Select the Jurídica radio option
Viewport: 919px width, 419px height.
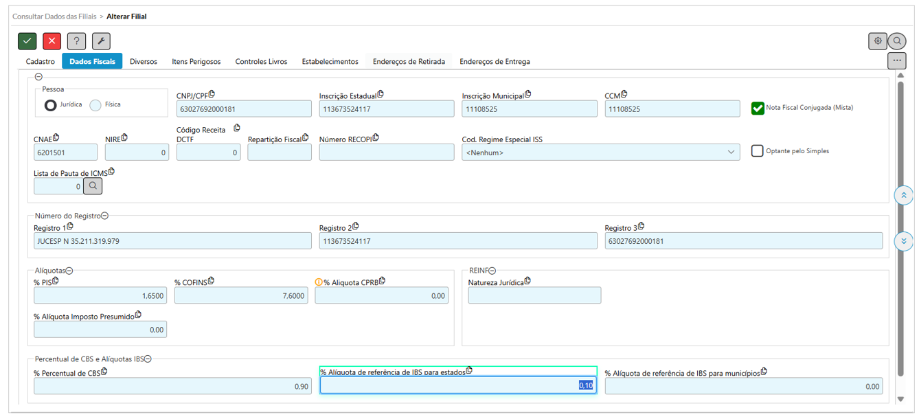pos(50,105)
